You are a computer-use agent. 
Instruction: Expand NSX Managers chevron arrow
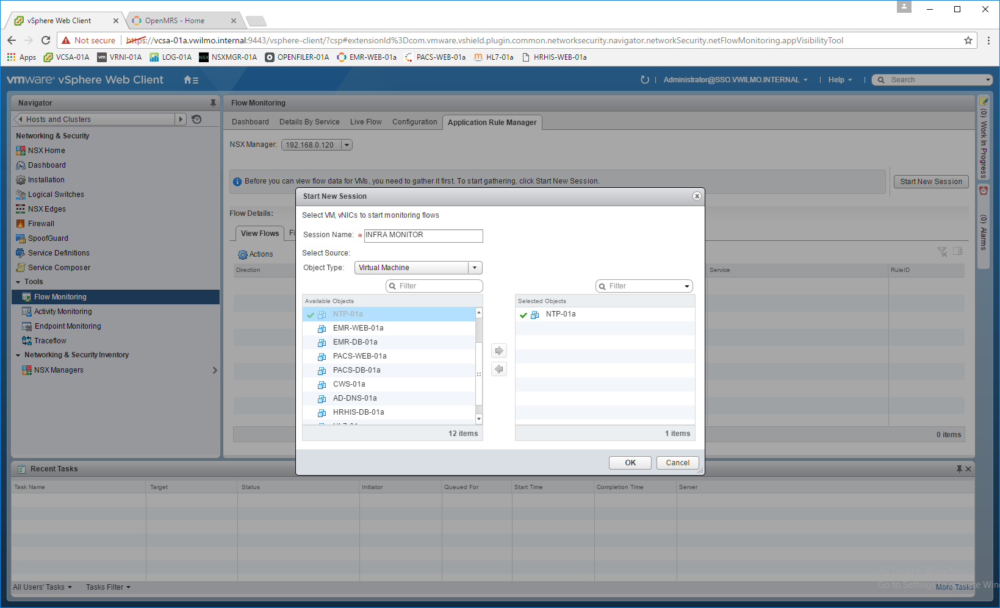coord(215,370)
